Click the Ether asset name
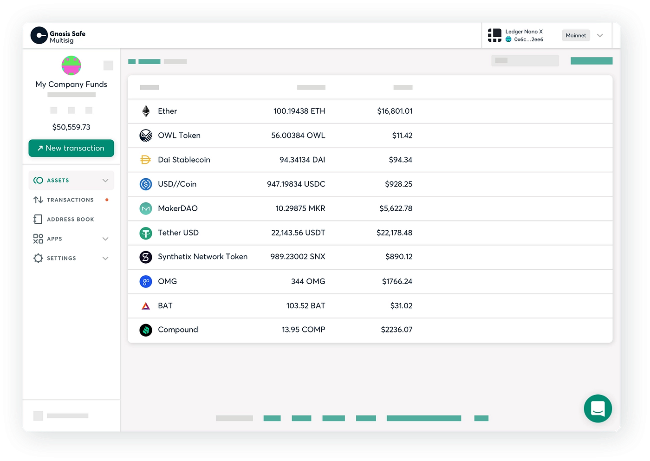650x461 pixels. [167, 111]
